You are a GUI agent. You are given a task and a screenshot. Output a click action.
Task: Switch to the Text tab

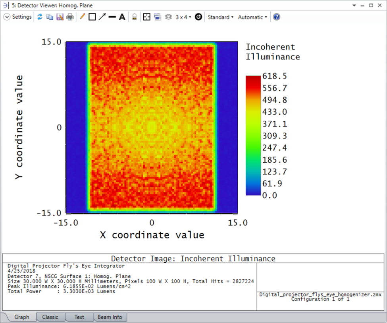pyautogui.click(x=79, y=317)
